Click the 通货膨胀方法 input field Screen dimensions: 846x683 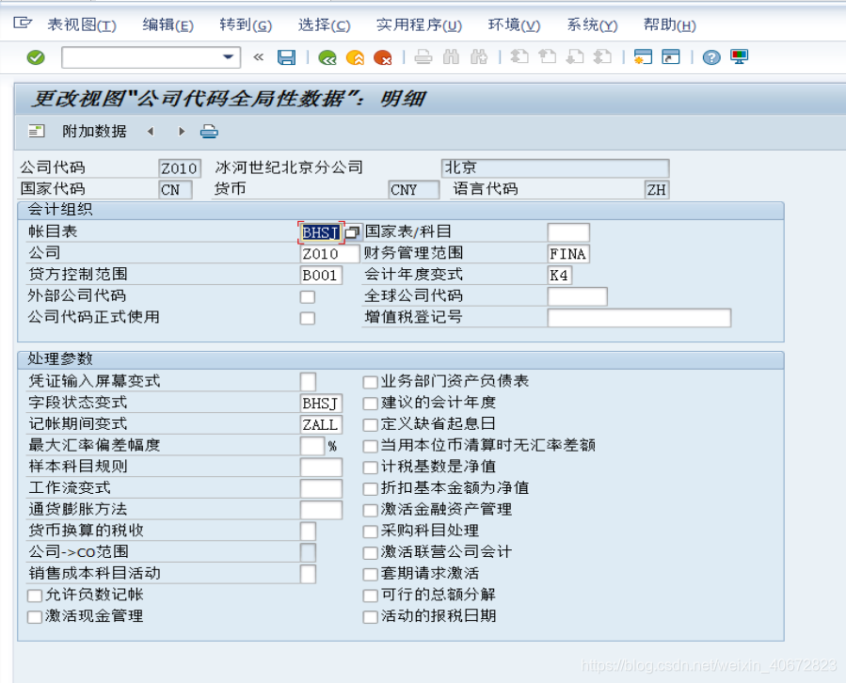pyautogui.click(x=321, y=510)
